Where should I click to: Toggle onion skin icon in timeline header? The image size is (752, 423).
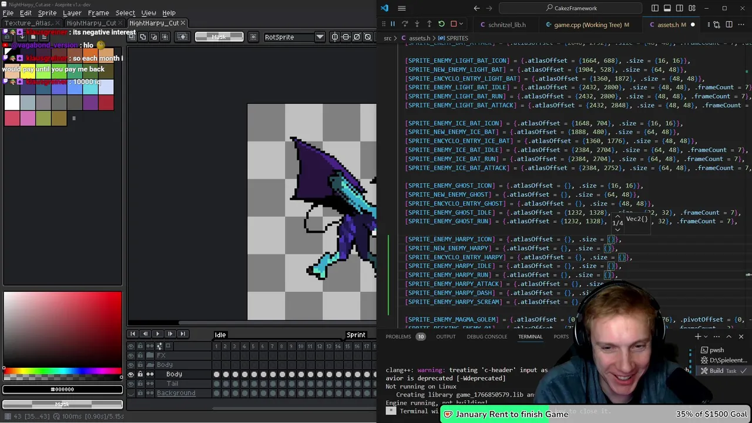pyautogui.click(x=168, y=346)
